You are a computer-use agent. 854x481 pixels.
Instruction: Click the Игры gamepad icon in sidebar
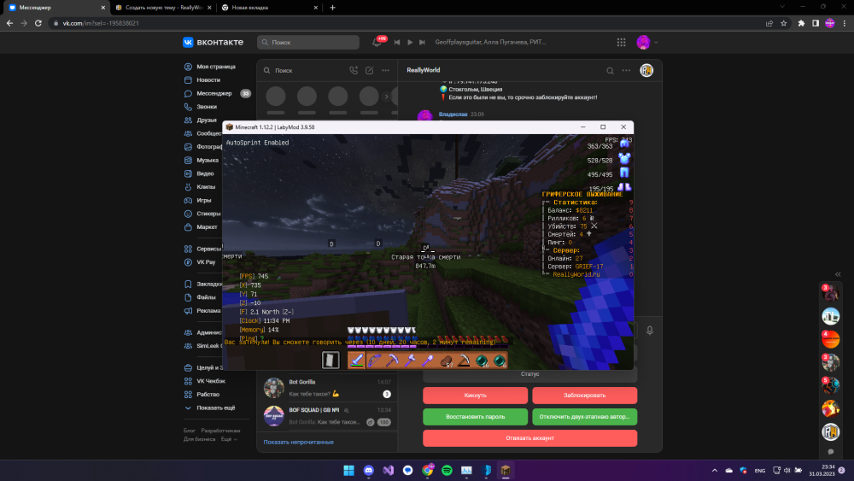[188, 200]
